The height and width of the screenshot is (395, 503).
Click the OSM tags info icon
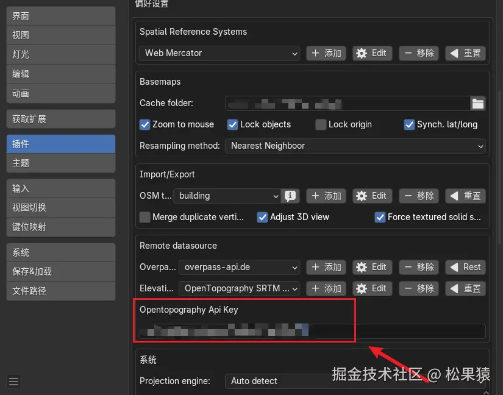pos(290,196)
